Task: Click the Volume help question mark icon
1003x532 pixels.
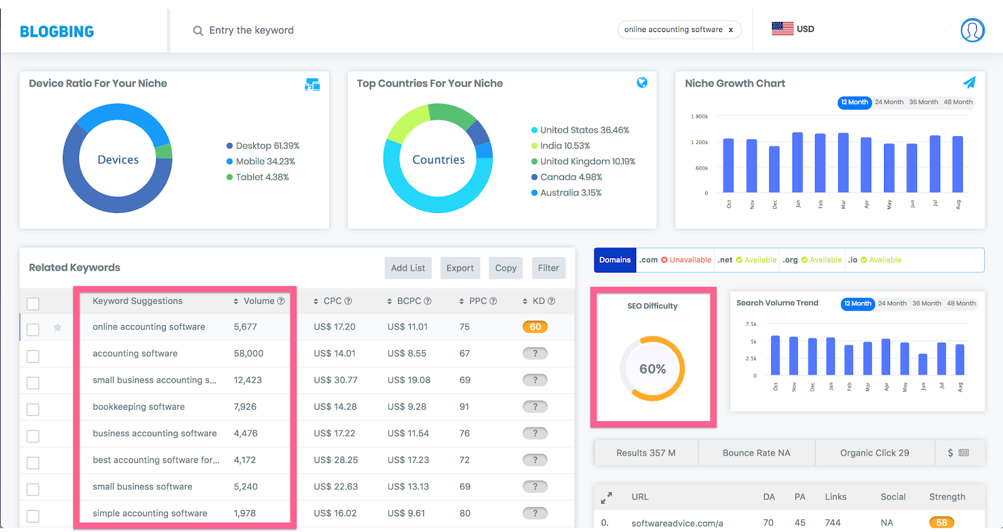Action: [281, 301]
